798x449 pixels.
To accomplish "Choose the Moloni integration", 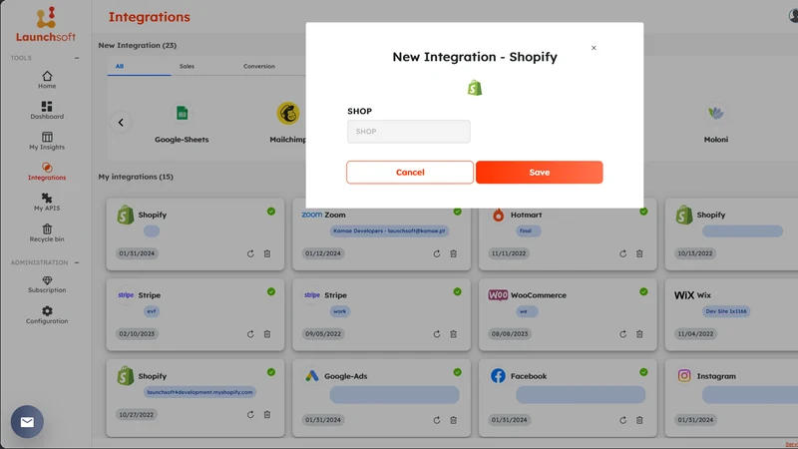I will pos(715,124).
